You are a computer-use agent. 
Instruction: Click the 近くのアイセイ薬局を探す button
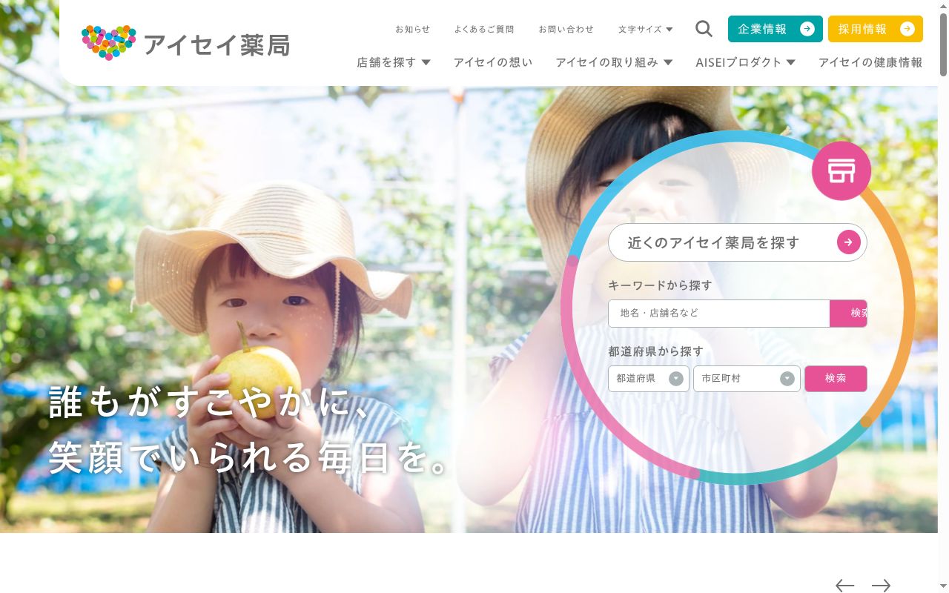[738, 242]
